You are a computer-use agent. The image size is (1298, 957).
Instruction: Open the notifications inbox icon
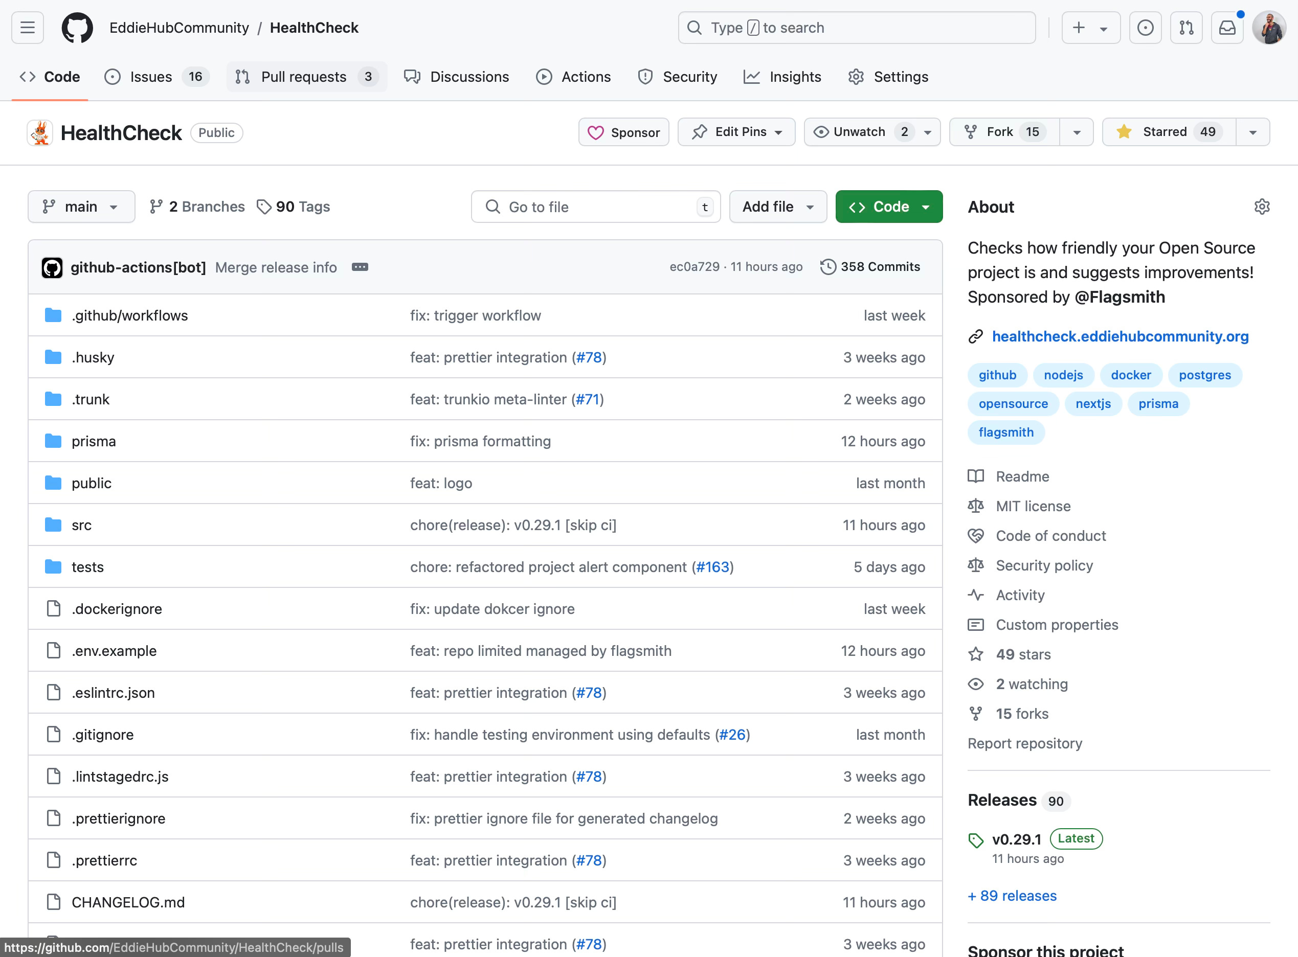[x=1227, y=27]
